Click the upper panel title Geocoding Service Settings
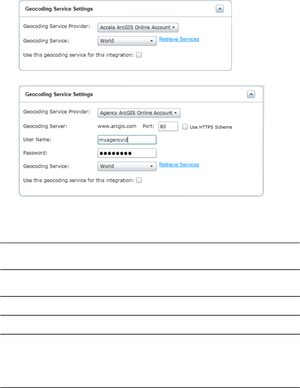This screenshot has width=300, height=388. point(59,9)
